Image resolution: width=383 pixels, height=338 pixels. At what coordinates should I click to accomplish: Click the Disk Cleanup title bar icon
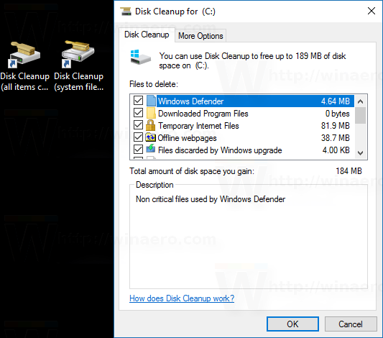(126, 12)
